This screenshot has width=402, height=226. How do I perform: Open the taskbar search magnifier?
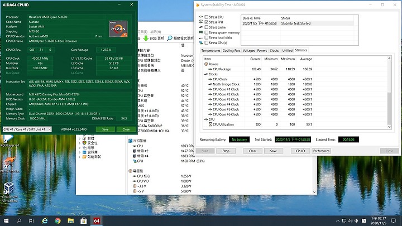click(19, 220)
